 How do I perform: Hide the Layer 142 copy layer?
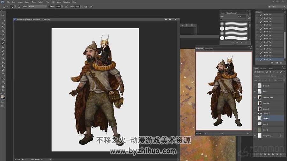pyautogui.click(x=255, y=97)
